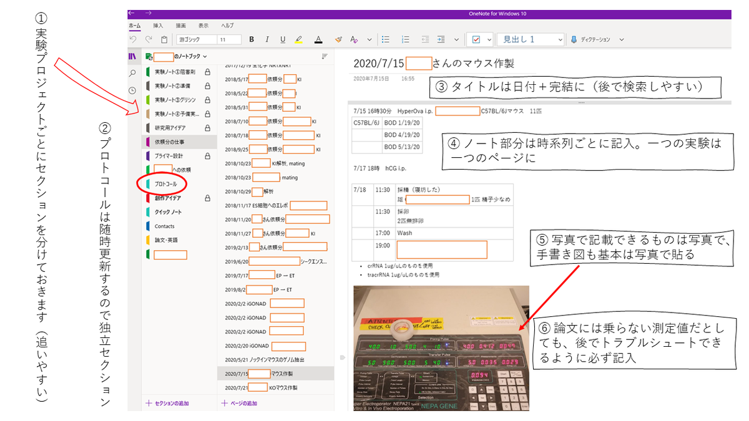
Task: Add a new page with ページの追加
Action: pos(240,404)
